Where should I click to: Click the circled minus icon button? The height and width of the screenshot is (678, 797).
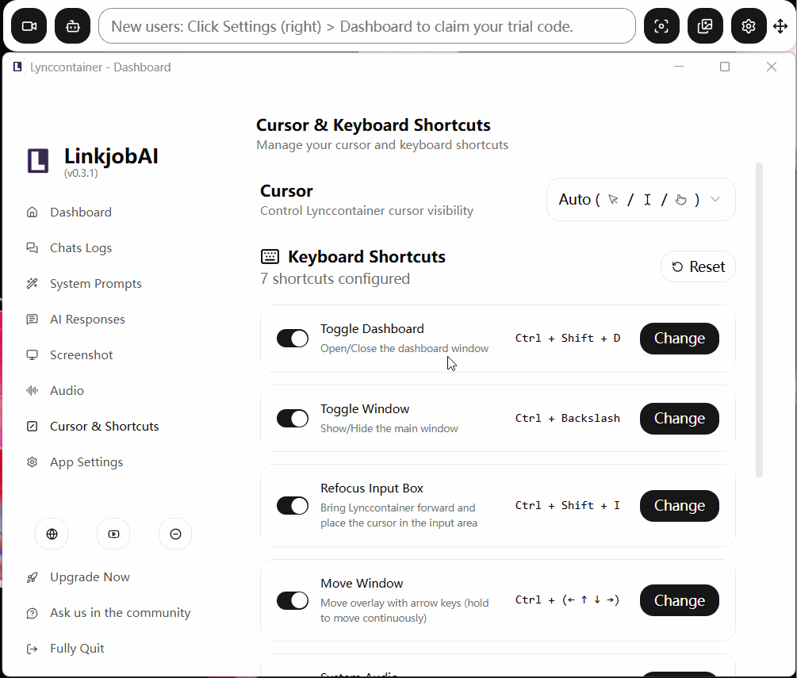(175, 534)
